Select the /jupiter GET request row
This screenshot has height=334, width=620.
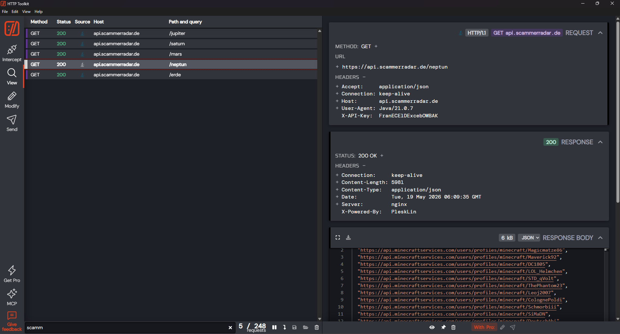[x=172, y=33]
